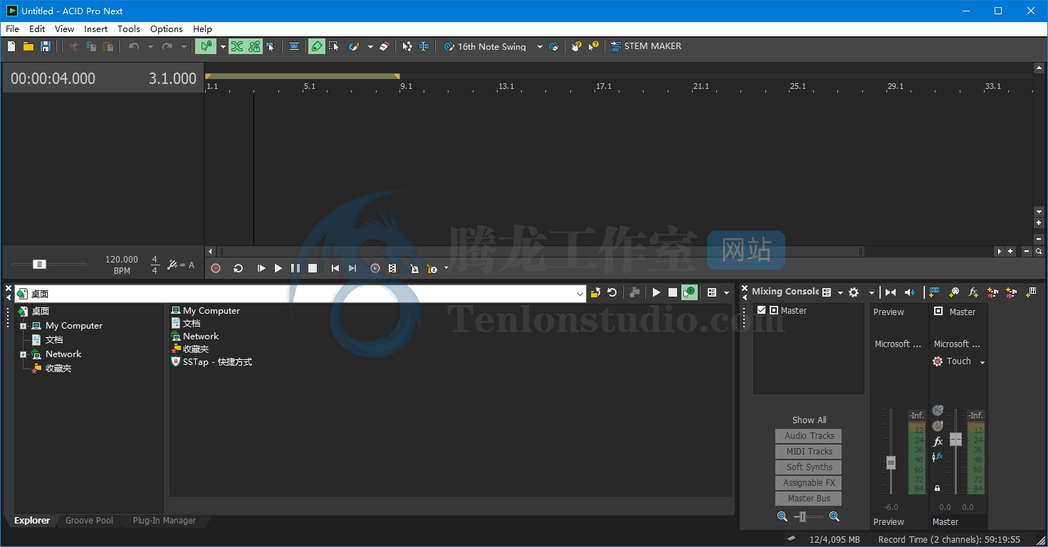Open the Explorer Views dropdown arrow
1048x547 pixels.
pyautogui.click(x=726, y=292)
